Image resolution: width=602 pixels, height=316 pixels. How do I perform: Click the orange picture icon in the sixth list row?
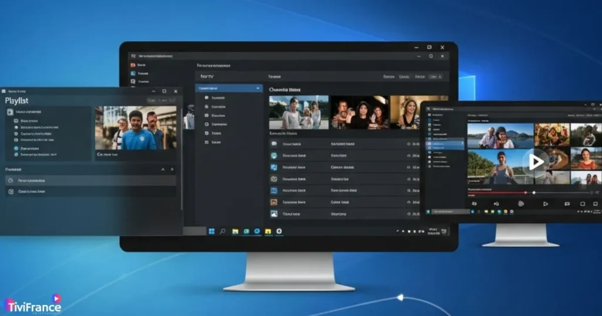[274, 202]
